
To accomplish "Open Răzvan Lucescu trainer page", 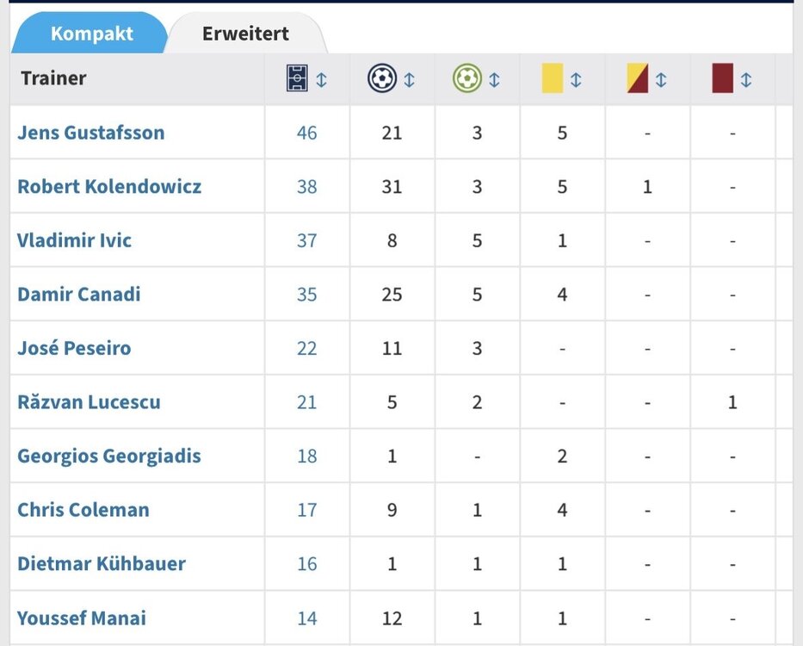I will (90, 402).
